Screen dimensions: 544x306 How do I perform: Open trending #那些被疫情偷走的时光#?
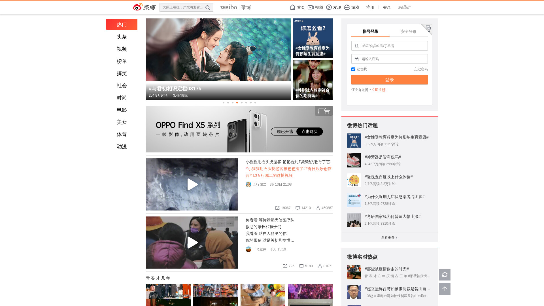click(x=386, y=269)
